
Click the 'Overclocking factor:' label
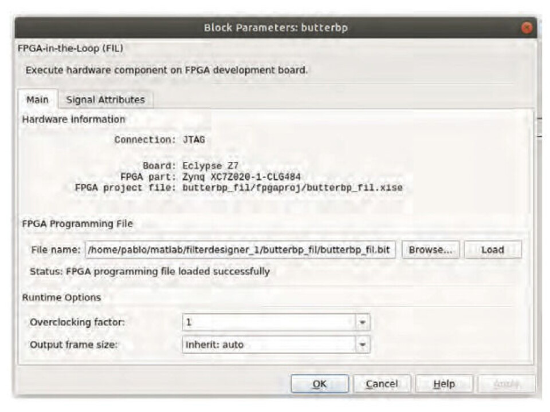[x=77, y=322]
